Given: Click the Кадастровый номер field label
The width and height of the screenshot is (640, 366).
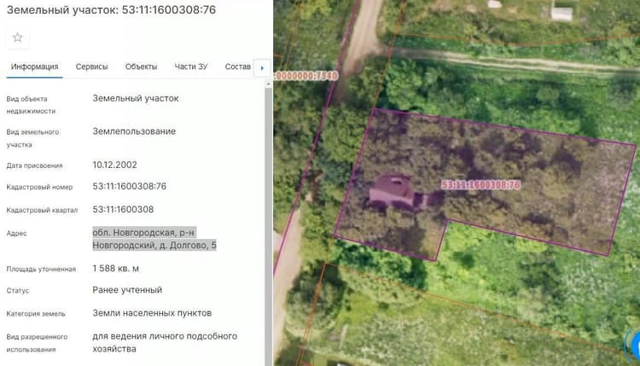Looking at the screenshot, I should 39,188.
